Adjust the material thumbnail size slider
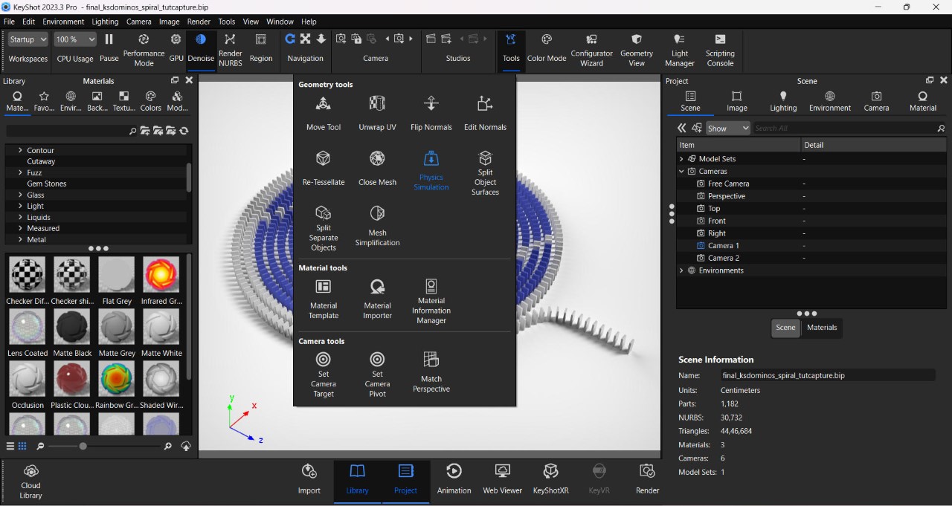The image size is (952, 506). tap(83, 446)
